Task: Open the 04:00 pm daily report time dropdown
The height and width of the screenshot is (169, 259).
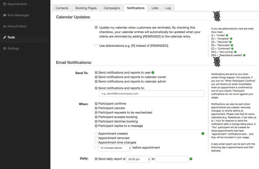Action: (139, 159)
